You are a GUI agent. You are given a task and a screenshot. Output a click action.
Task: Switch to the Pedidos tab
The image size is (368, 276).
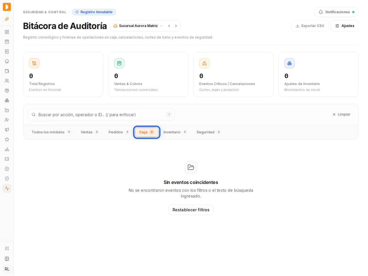click(x=118, y=132)
